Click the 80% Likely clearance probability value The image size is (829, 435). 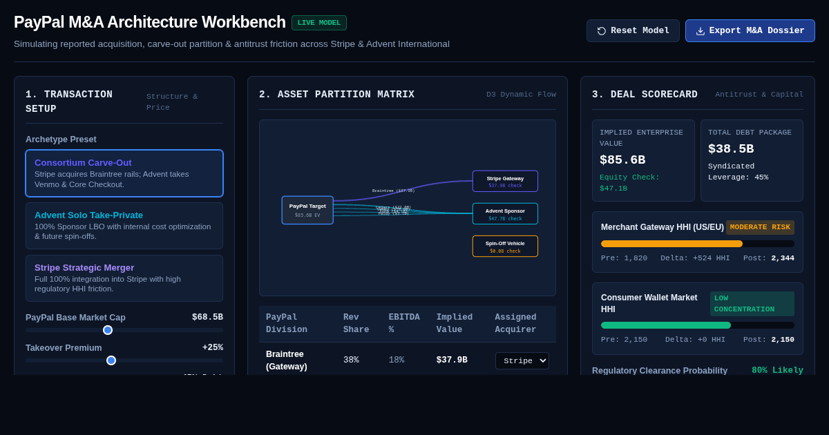click(777, 370)
